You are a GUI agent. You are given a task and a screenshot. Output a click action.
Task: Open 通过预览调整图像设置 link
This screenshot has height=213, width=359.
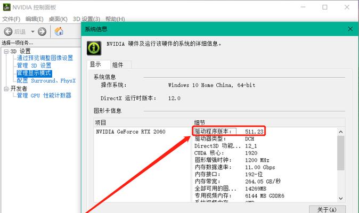click(x=45, y=58)
